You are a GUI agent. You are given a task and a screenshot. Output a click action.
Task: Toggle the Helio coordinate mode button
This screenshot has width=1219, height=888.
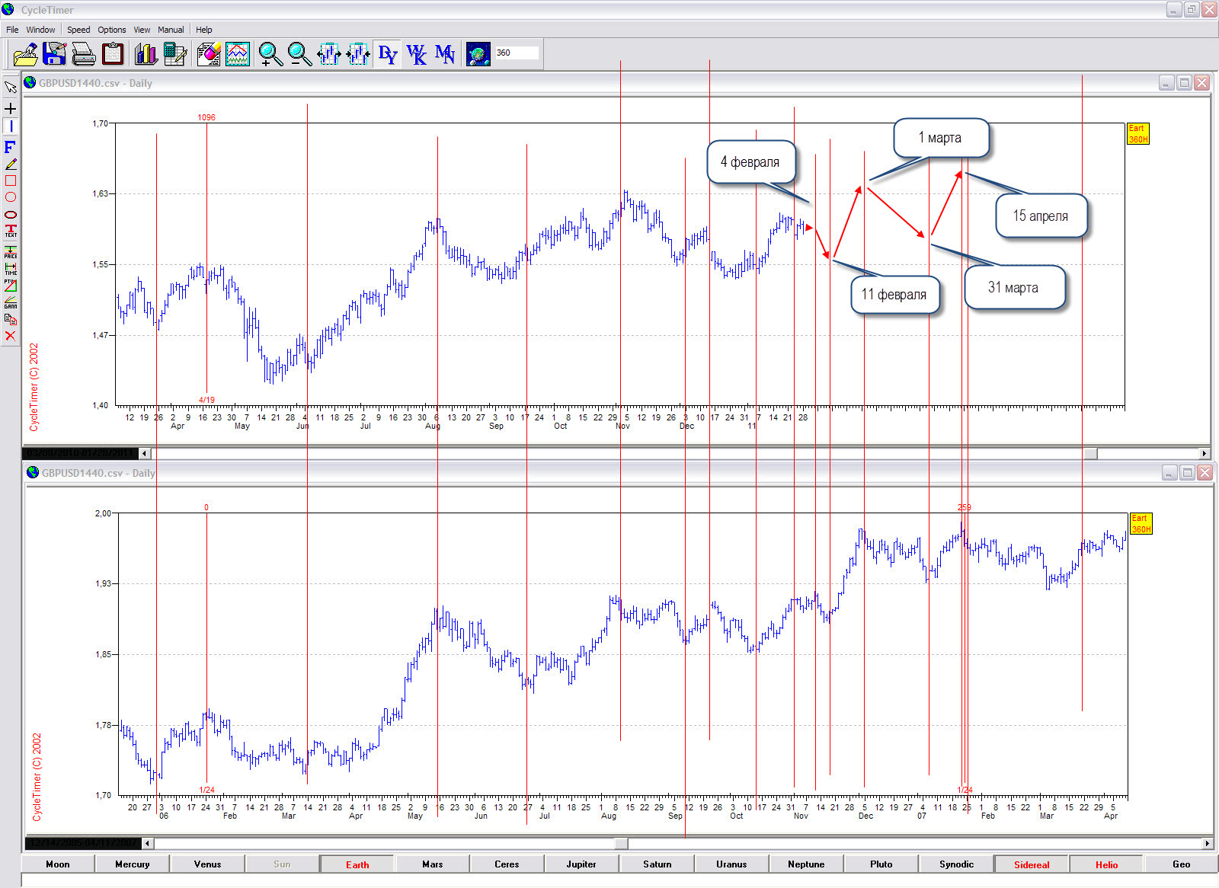click(1106, 864)
